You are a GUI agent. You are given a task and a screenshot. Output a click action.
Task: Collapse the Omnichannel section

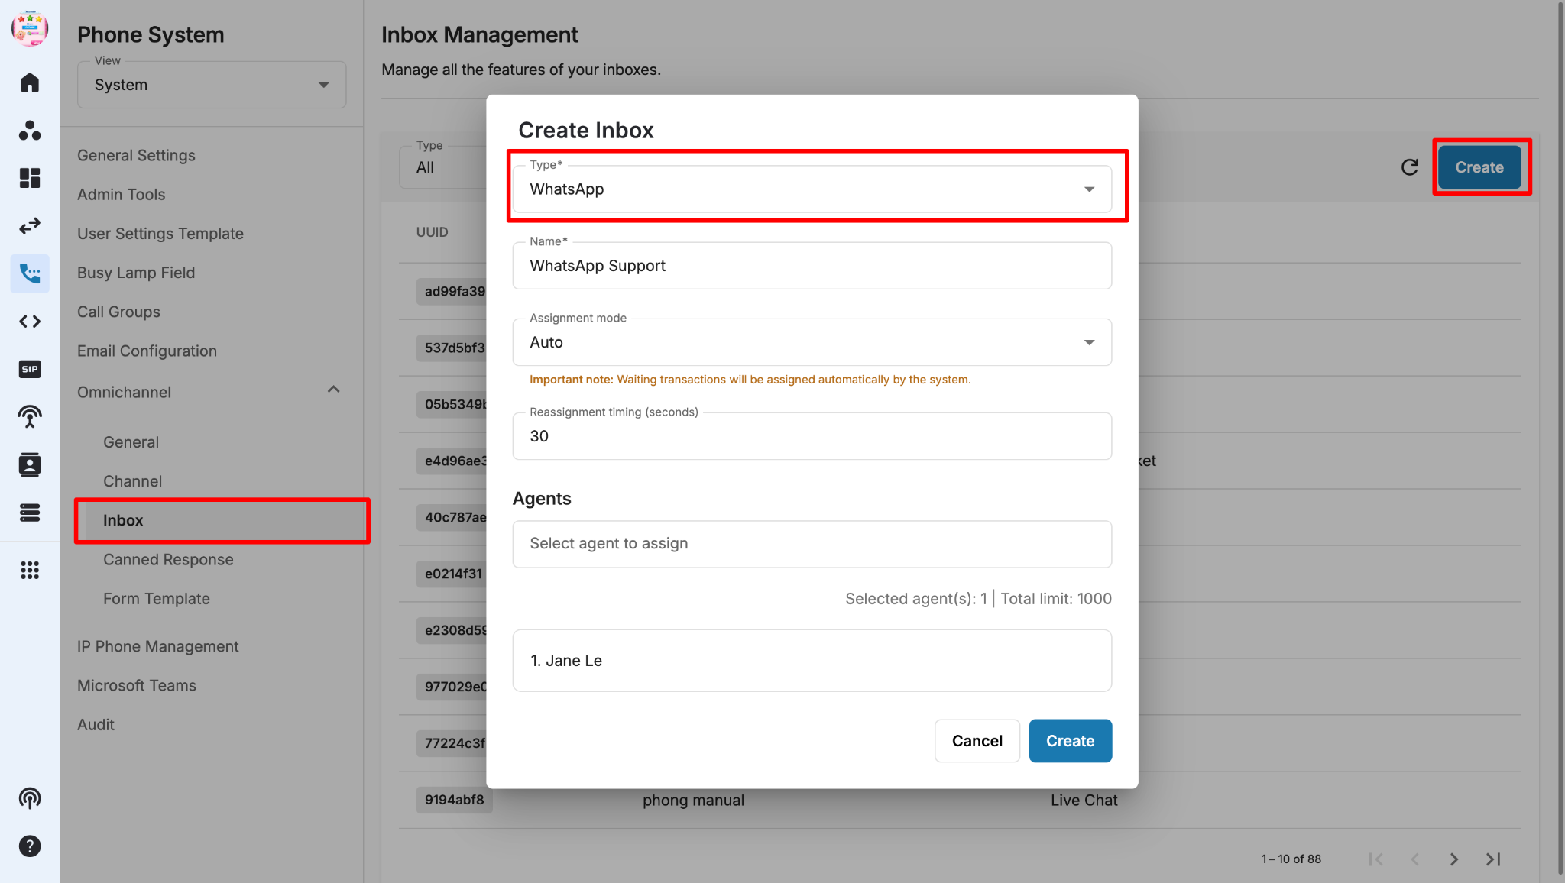click(333, 390)
